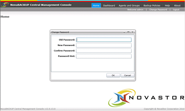Select the Confirm Password field
Image resolution: width=185 pixels, height=111 pixels.
104,51
